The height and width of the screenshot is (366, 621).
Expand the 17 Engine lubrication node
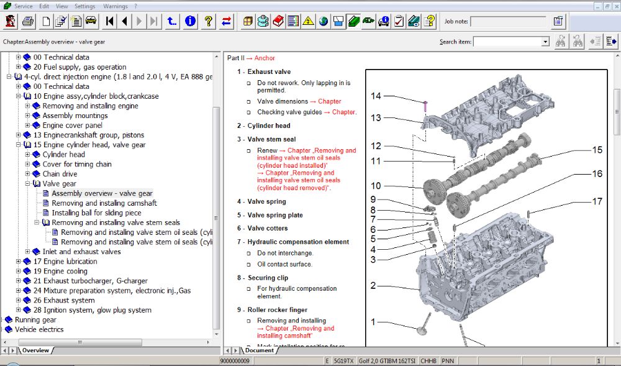(19, 262)
